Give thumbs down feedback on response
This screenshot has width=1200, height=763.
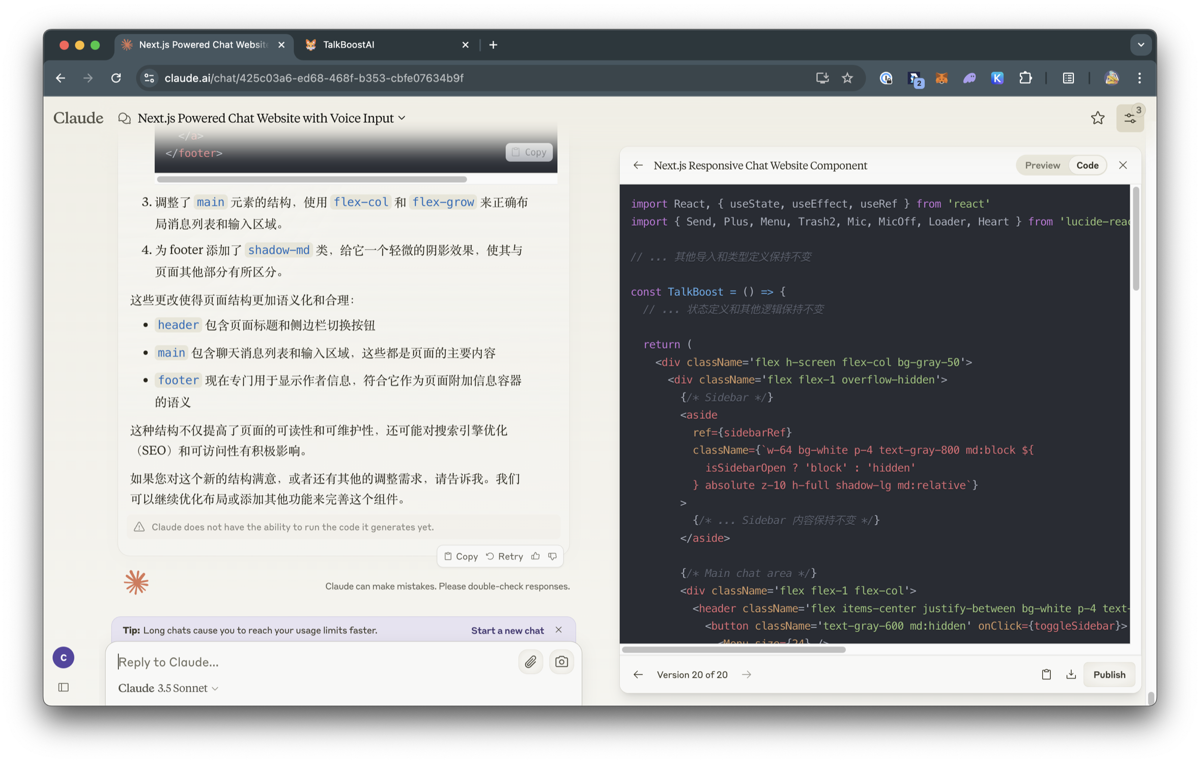(553, 556)
